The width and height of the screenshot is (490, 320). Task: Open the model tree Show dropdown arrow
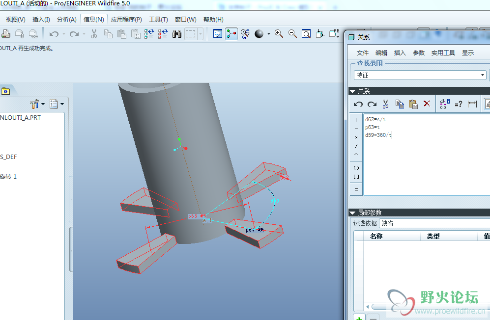click(x=62, y=104)
